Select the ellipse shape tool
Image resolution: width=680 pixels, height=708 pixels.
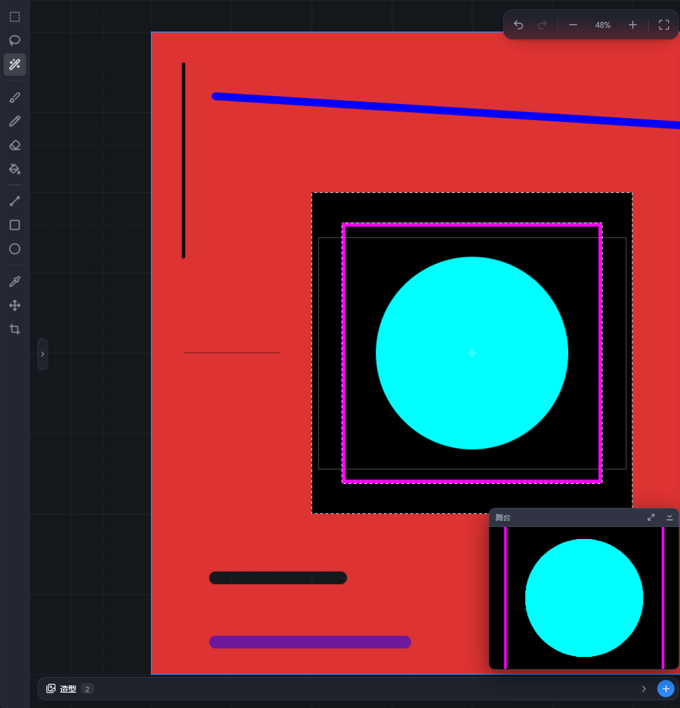click(x=15, y=249)
